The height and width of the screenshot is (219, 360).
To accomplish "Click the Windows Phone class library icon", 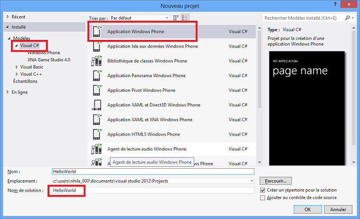I will tap(96, 61).
